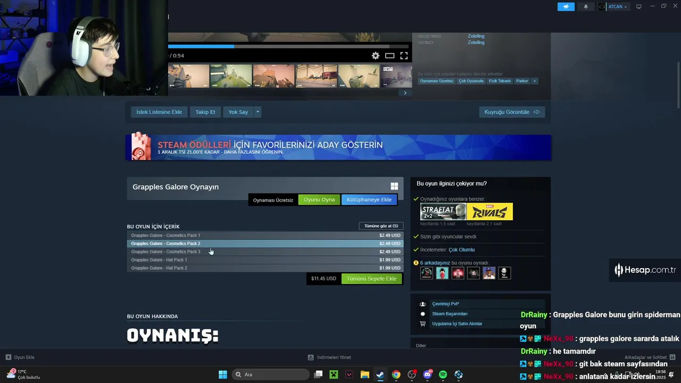This screenshot has height=383, width=681.
Task: Select the fourth screenshot thumbnail in the strip
Action: pos(316,76)
